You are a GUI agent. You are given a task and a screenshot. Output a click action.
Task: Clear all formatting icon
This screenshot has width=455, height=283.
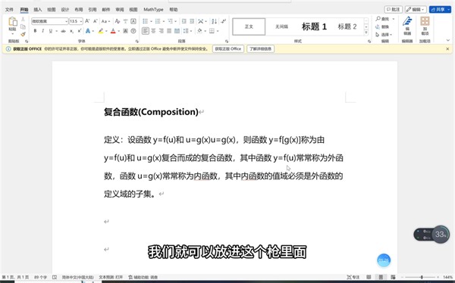118,21
